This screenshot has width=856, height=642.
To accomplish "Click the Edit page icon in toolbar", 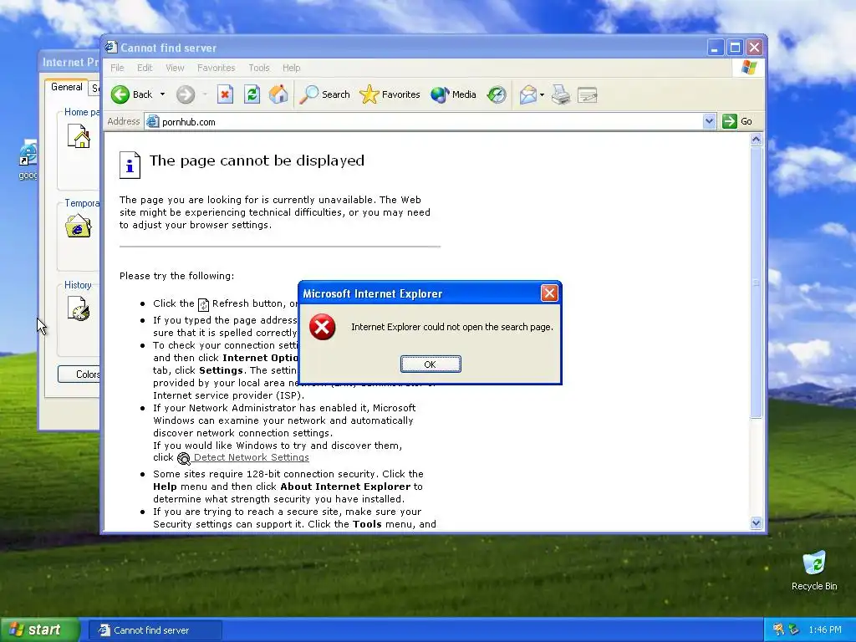I will tap(588, 94).
